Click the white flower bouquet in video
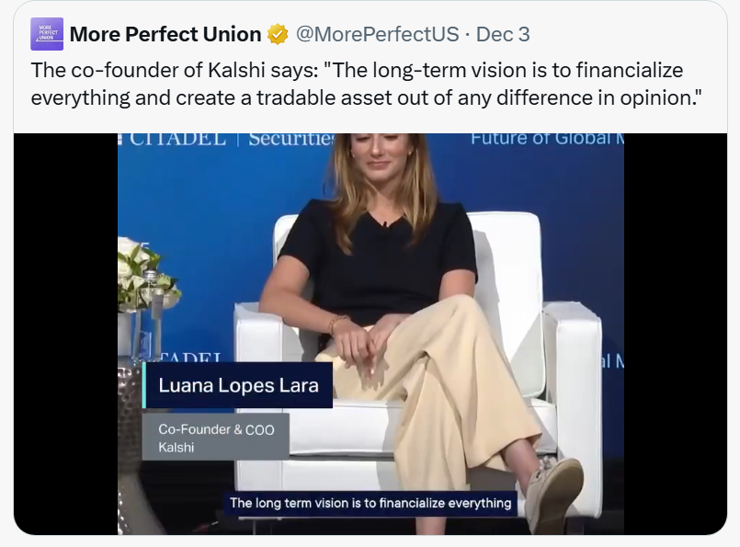The width and height of the screenshot is (740, 547). pyautogui.click(x=143, y=273)
